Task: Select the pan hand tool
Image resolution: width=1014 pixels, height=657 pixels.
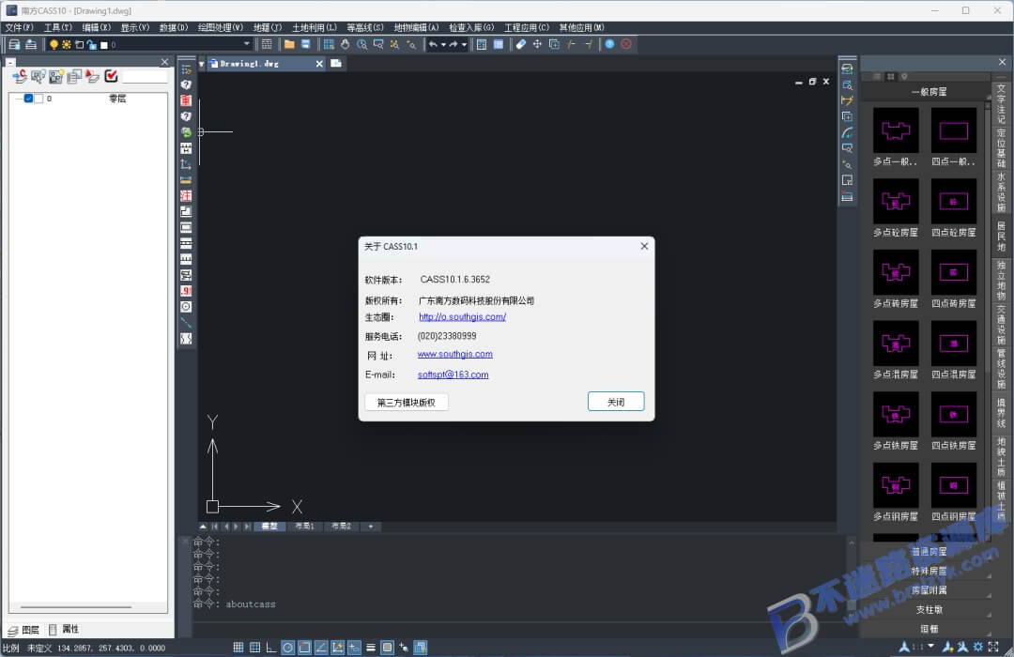Action: [x=346, y=44]
